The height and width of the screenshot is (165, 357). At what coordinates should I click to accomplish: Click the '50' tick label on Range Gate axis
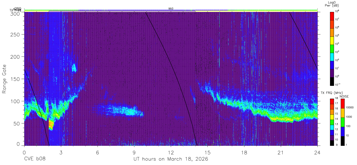tap(17, 123)
